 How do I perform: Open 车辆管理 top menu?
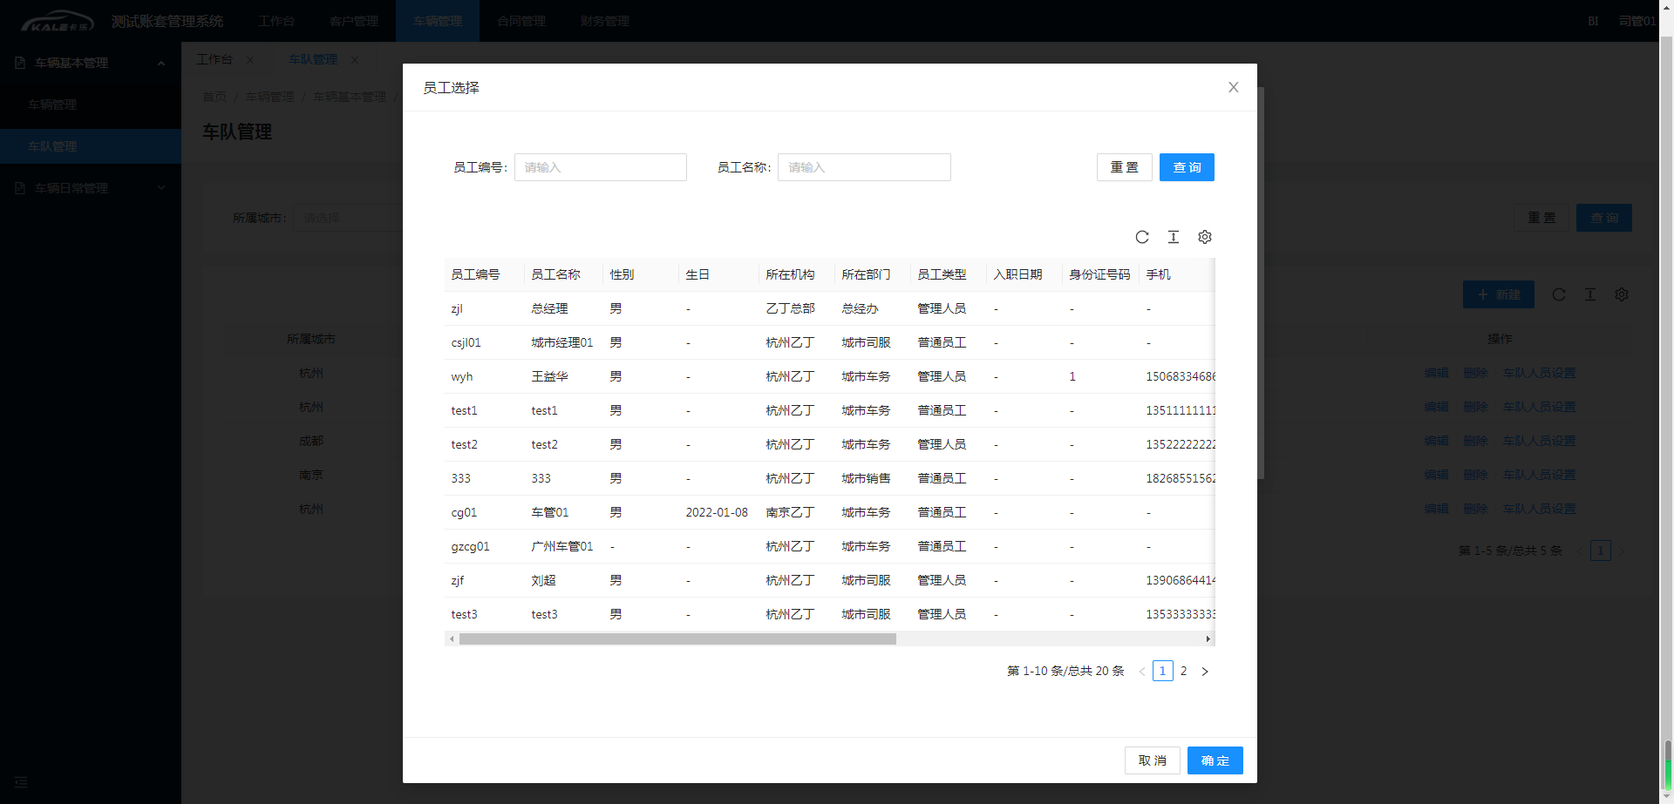pos(438,21)
